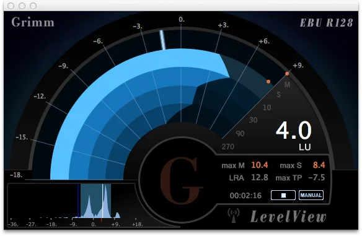Click the max TP label
This screenshot has width=362, height=236.
tap(289, 178)
